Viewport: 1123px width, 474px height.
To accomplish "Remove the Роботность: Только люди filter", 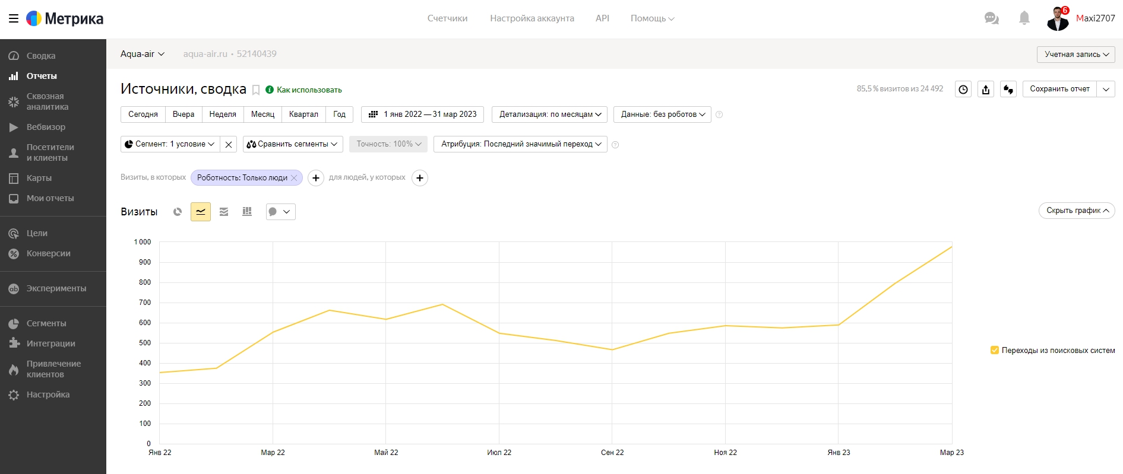I will pyautogui.click(x=294, y=178).
